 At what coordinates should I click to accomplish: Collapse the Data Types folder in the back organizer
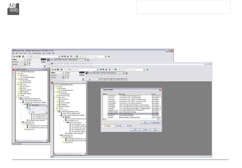coord(17,84)
